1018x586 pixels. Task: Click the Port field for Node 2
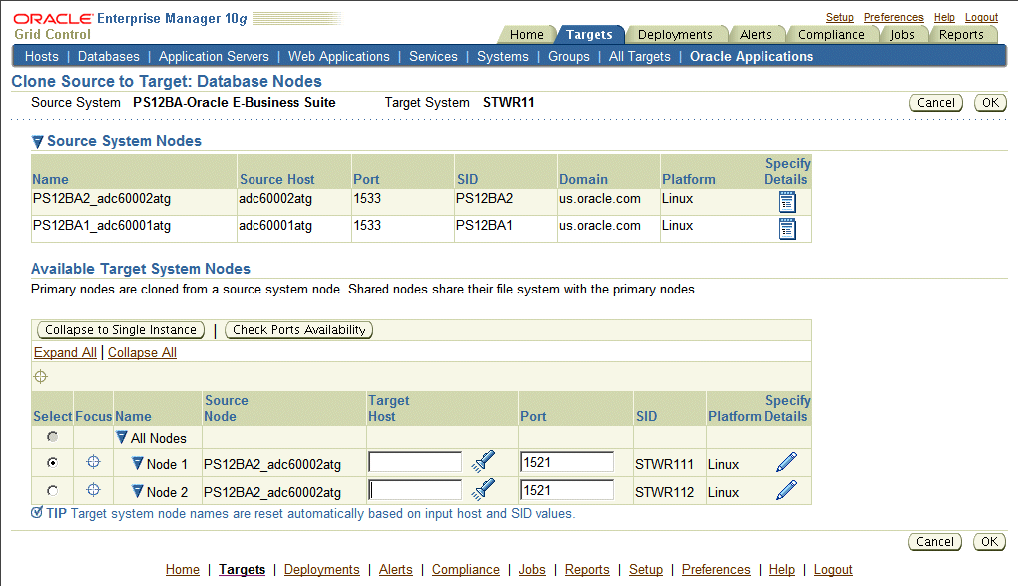pos(567,490)
